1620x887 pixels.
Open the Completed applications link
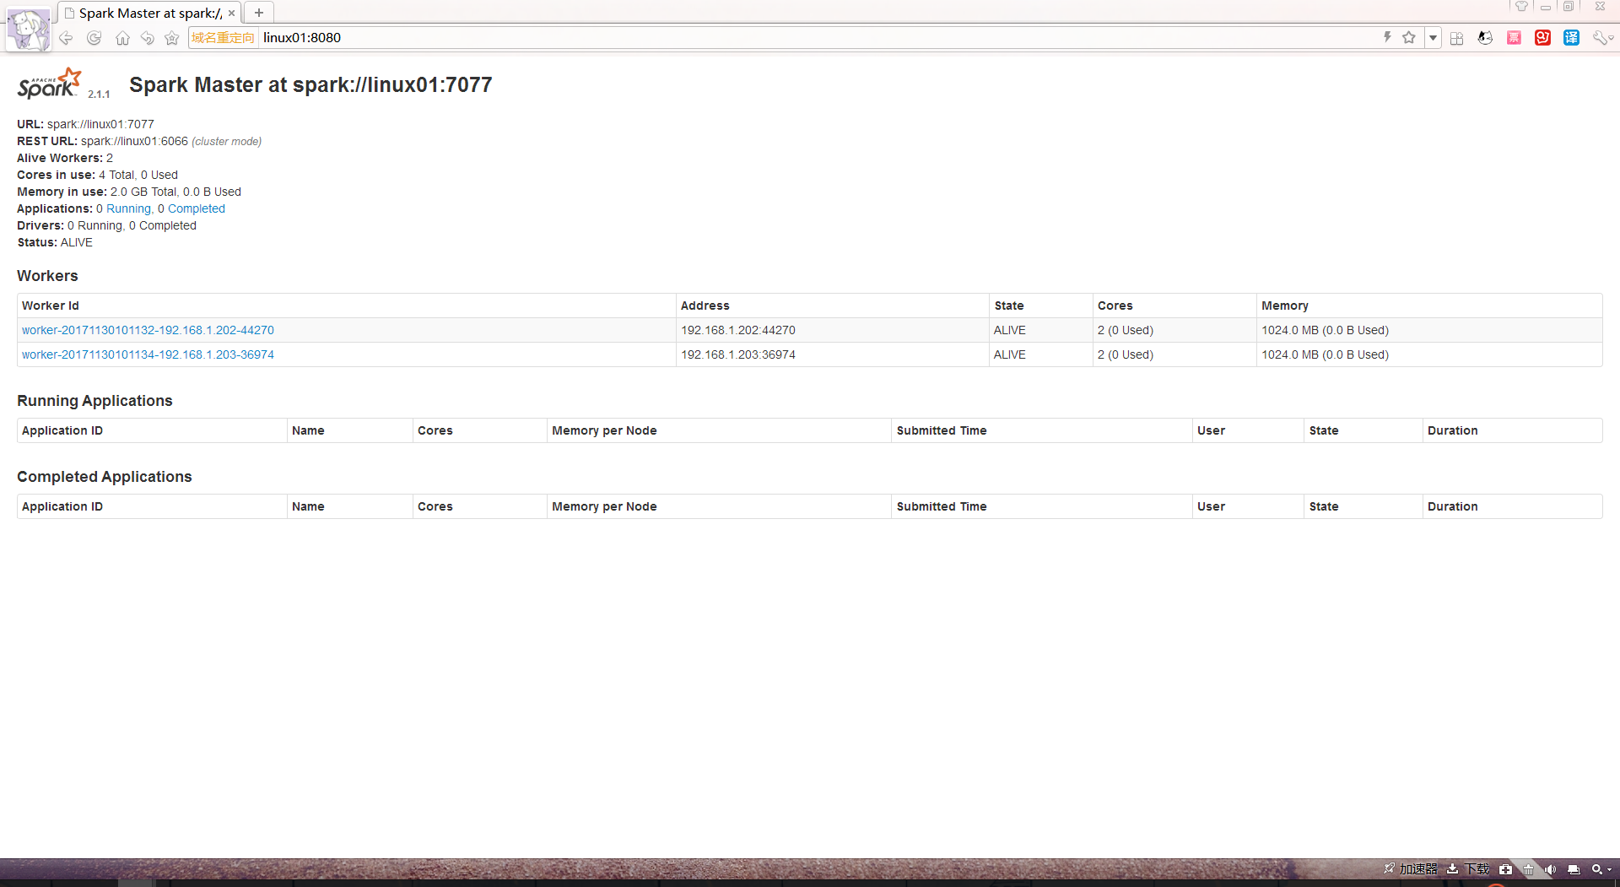197,208
